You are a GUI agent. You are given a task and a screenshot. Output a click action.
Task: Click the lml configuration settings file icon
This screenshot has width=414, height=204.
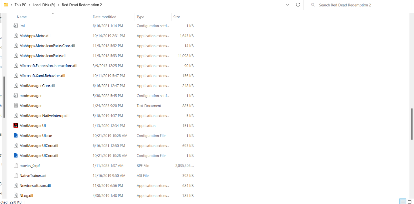(x=16, y=26)
